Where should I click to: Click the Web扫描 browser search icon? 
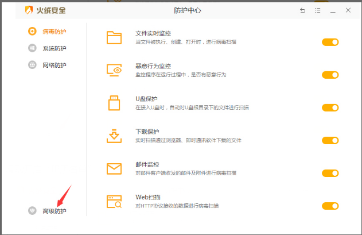114,201
